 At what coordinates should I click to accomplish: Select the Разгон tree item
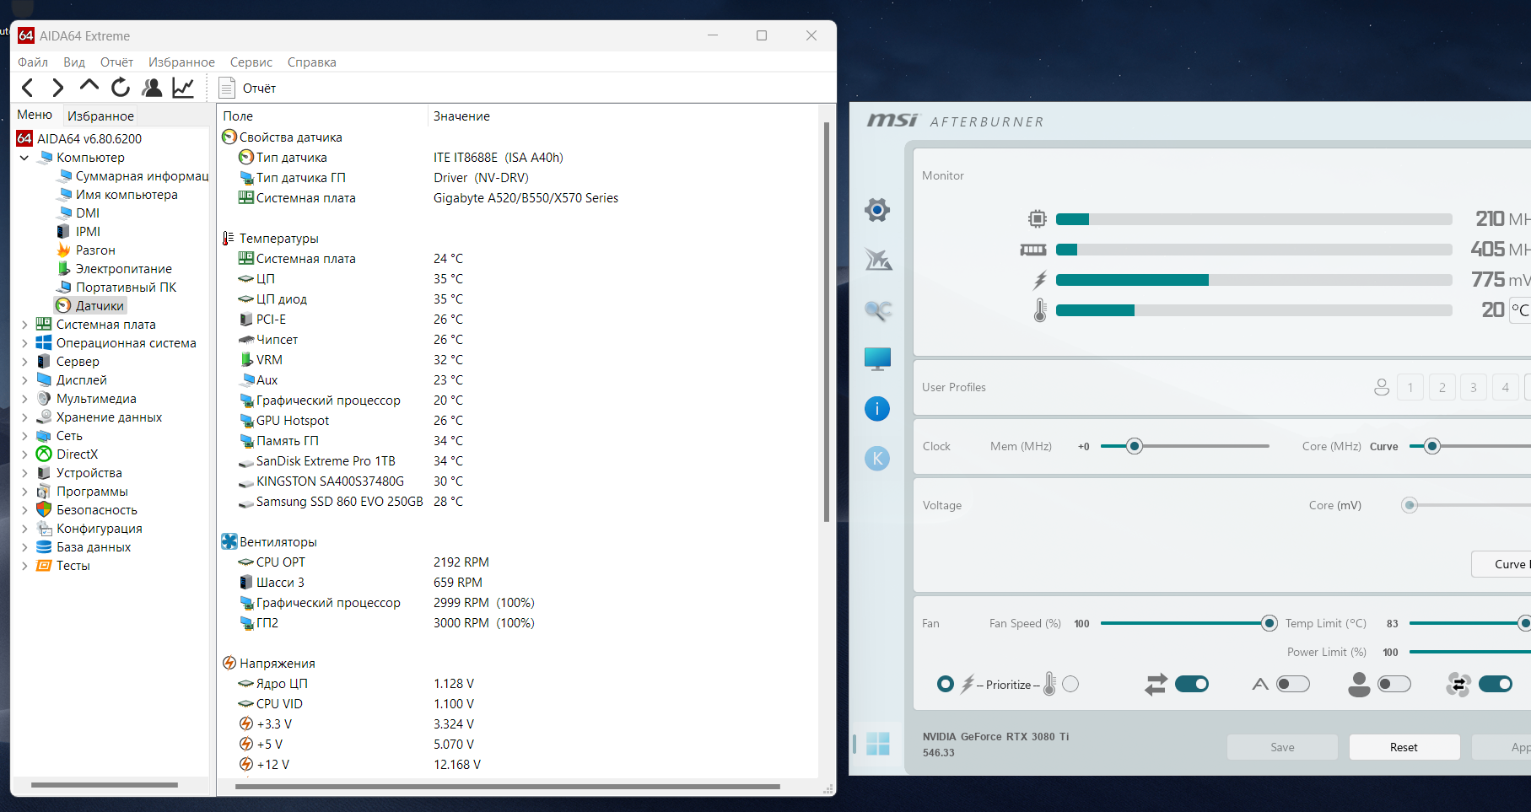pyautogui.click(x=86, y=250)
